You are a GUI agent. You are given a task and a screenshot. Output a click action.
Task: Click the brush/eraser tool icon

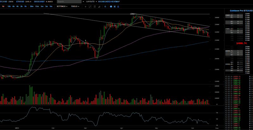click(99, 6)
